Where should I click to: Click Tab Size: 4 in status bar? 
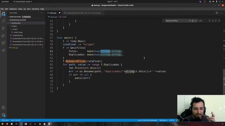click(x=163, y=120)
